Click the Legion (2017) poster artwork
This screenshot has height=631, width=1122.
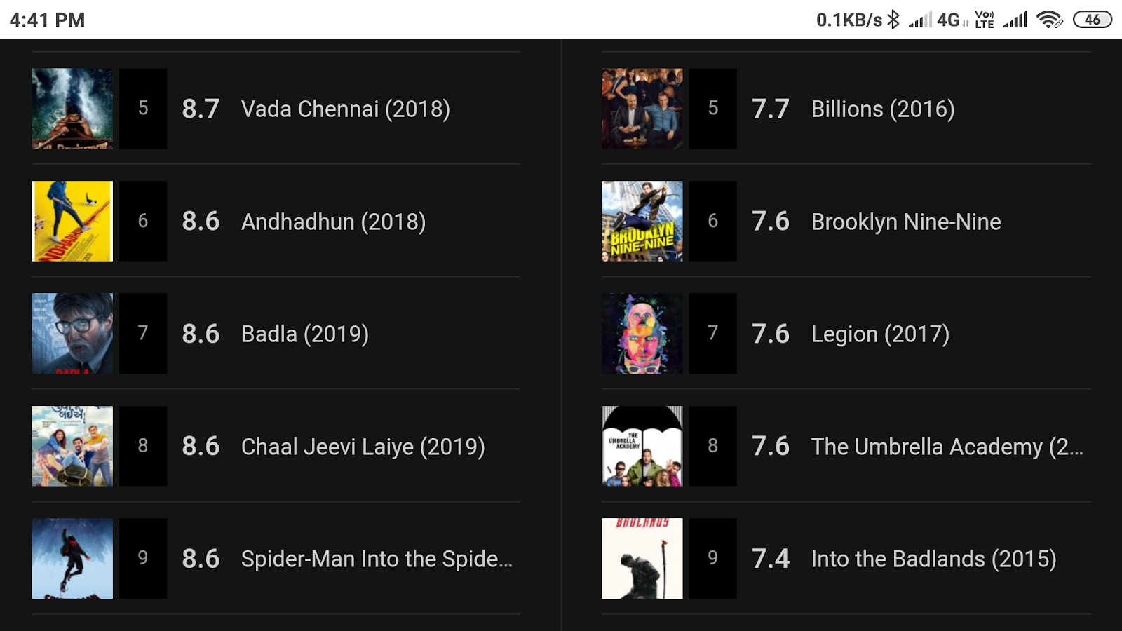[642, 333]
